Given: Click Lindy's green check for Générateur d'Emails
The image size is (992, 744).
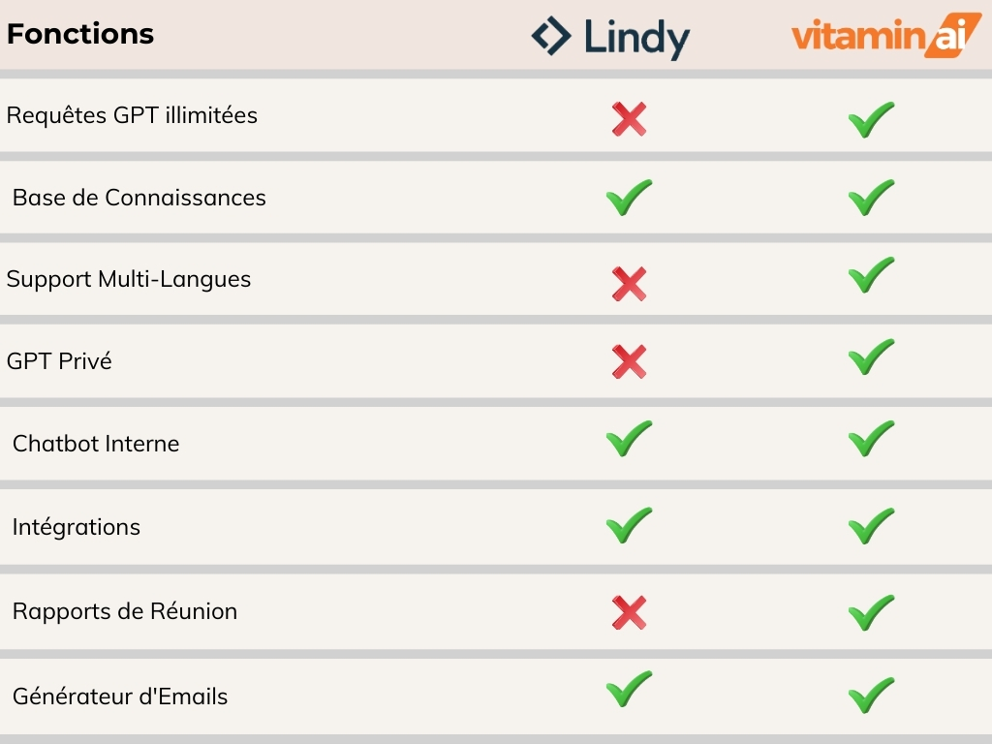Looking at the screenshot, I should pos(629,689).
